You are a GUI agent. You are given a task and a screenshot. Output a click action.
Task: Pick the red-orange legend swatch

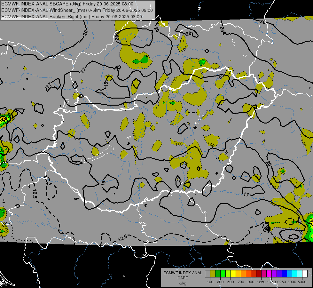pyautogui.click(x=249, y=274)
